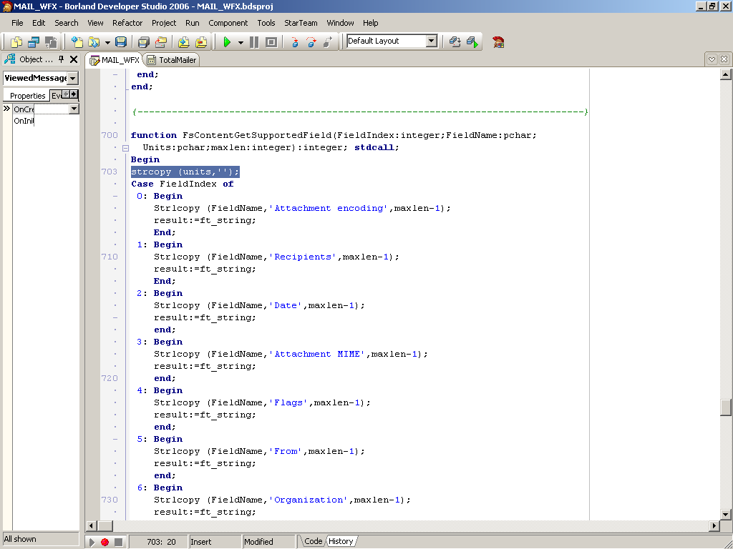Start recording a keyboard macro
733x549 pixels.
pyautogui.click(x=105, y=542)
